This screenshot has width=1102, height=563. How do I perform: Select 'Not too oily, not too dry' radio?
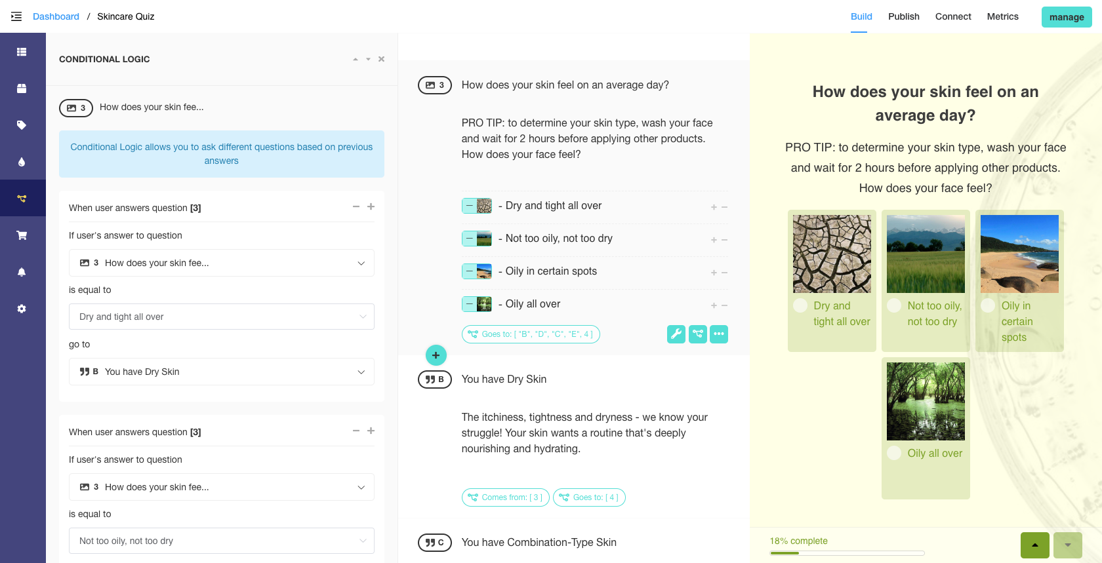[894, 305]
